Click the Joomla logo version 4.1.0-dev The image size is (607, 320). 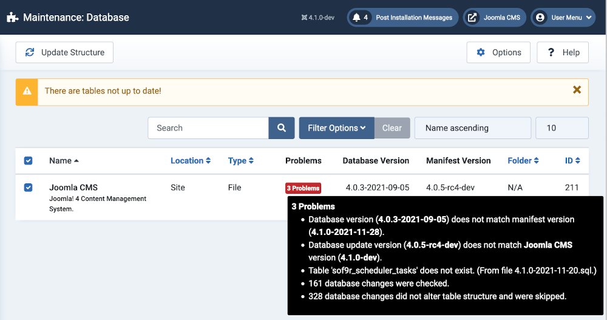tap(317, 18)
